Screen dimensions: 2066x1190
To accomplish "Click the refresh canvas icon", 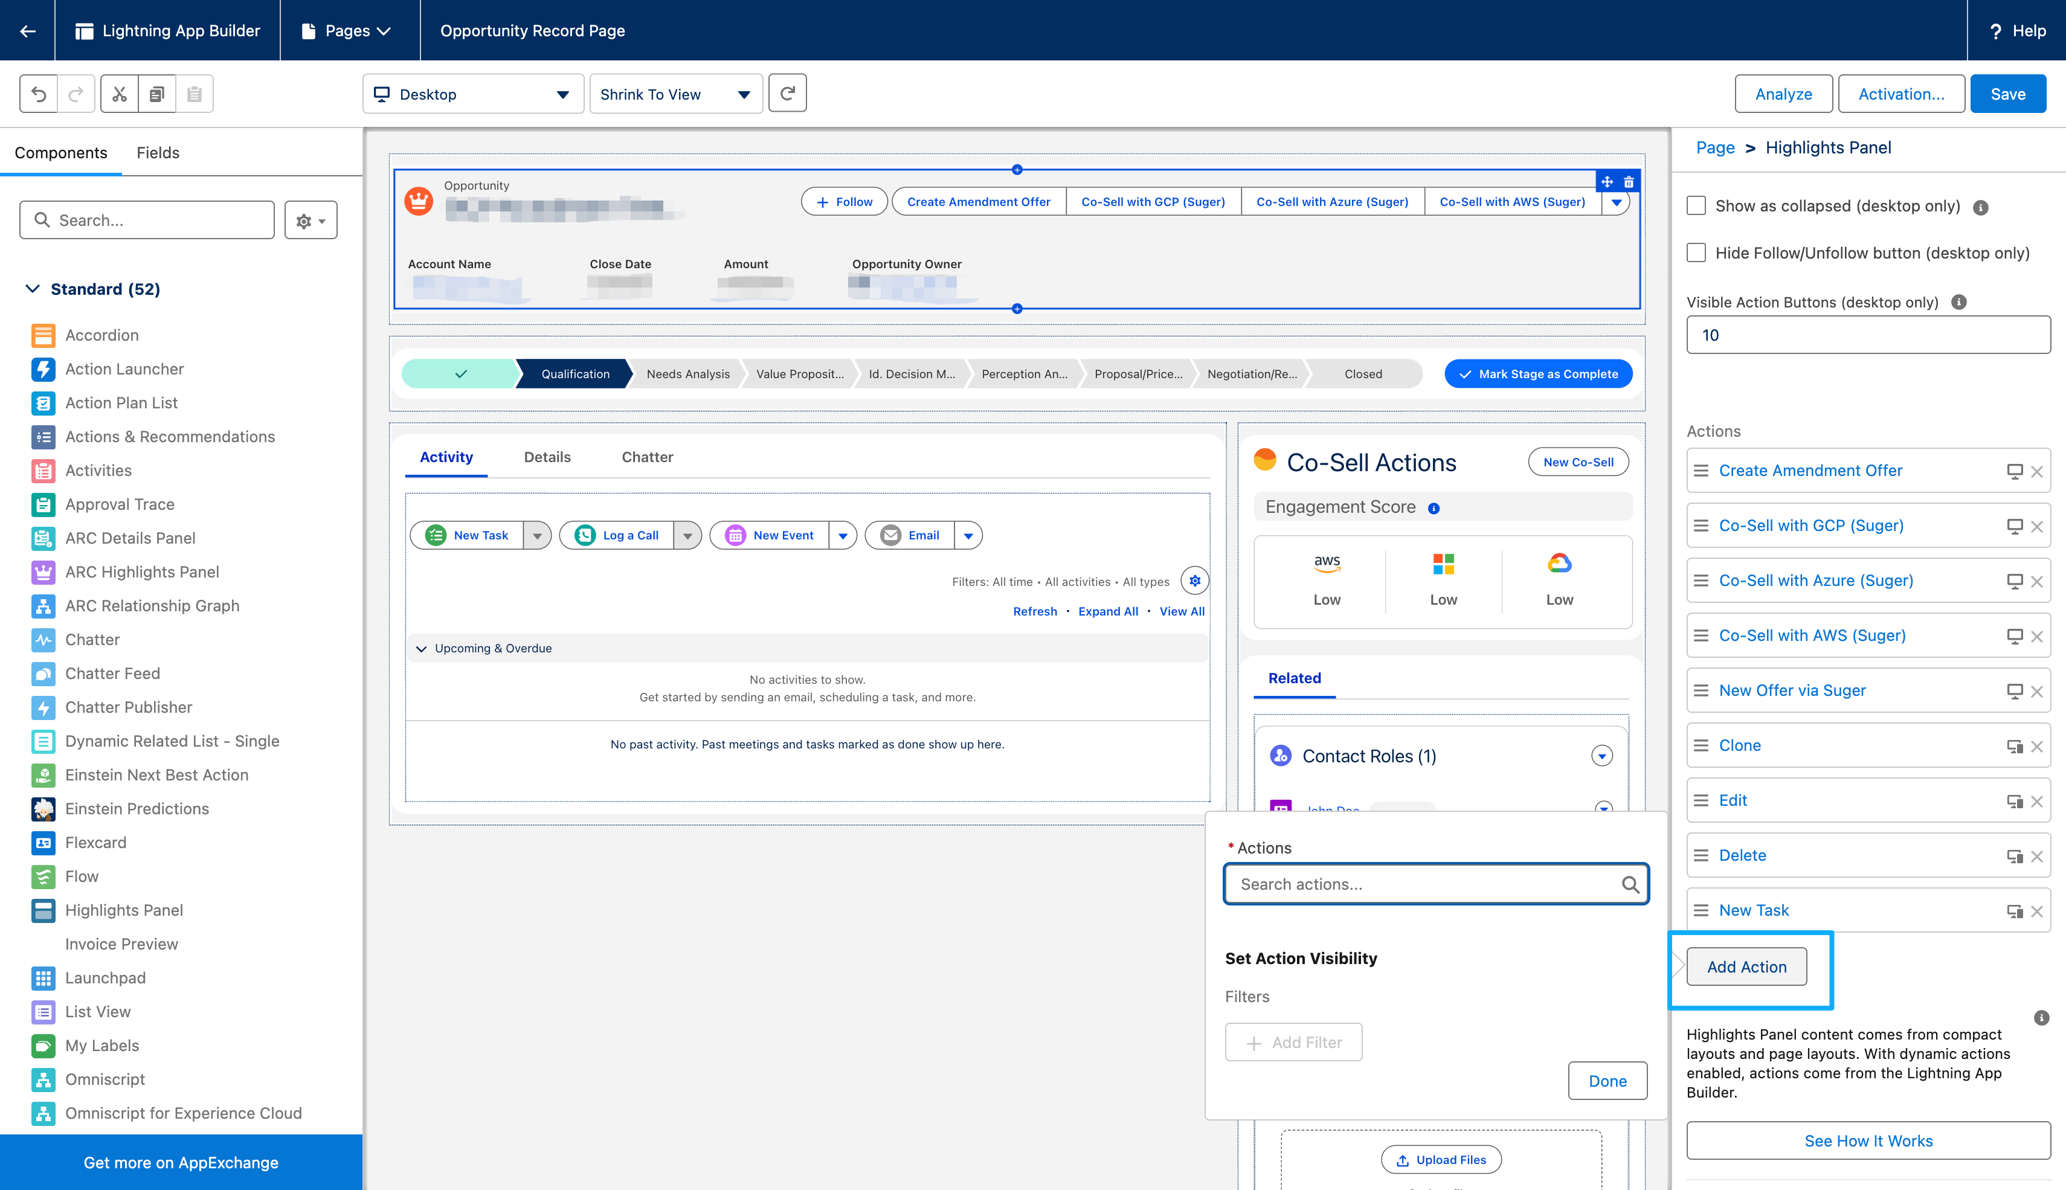I will (x=787, y=94).
